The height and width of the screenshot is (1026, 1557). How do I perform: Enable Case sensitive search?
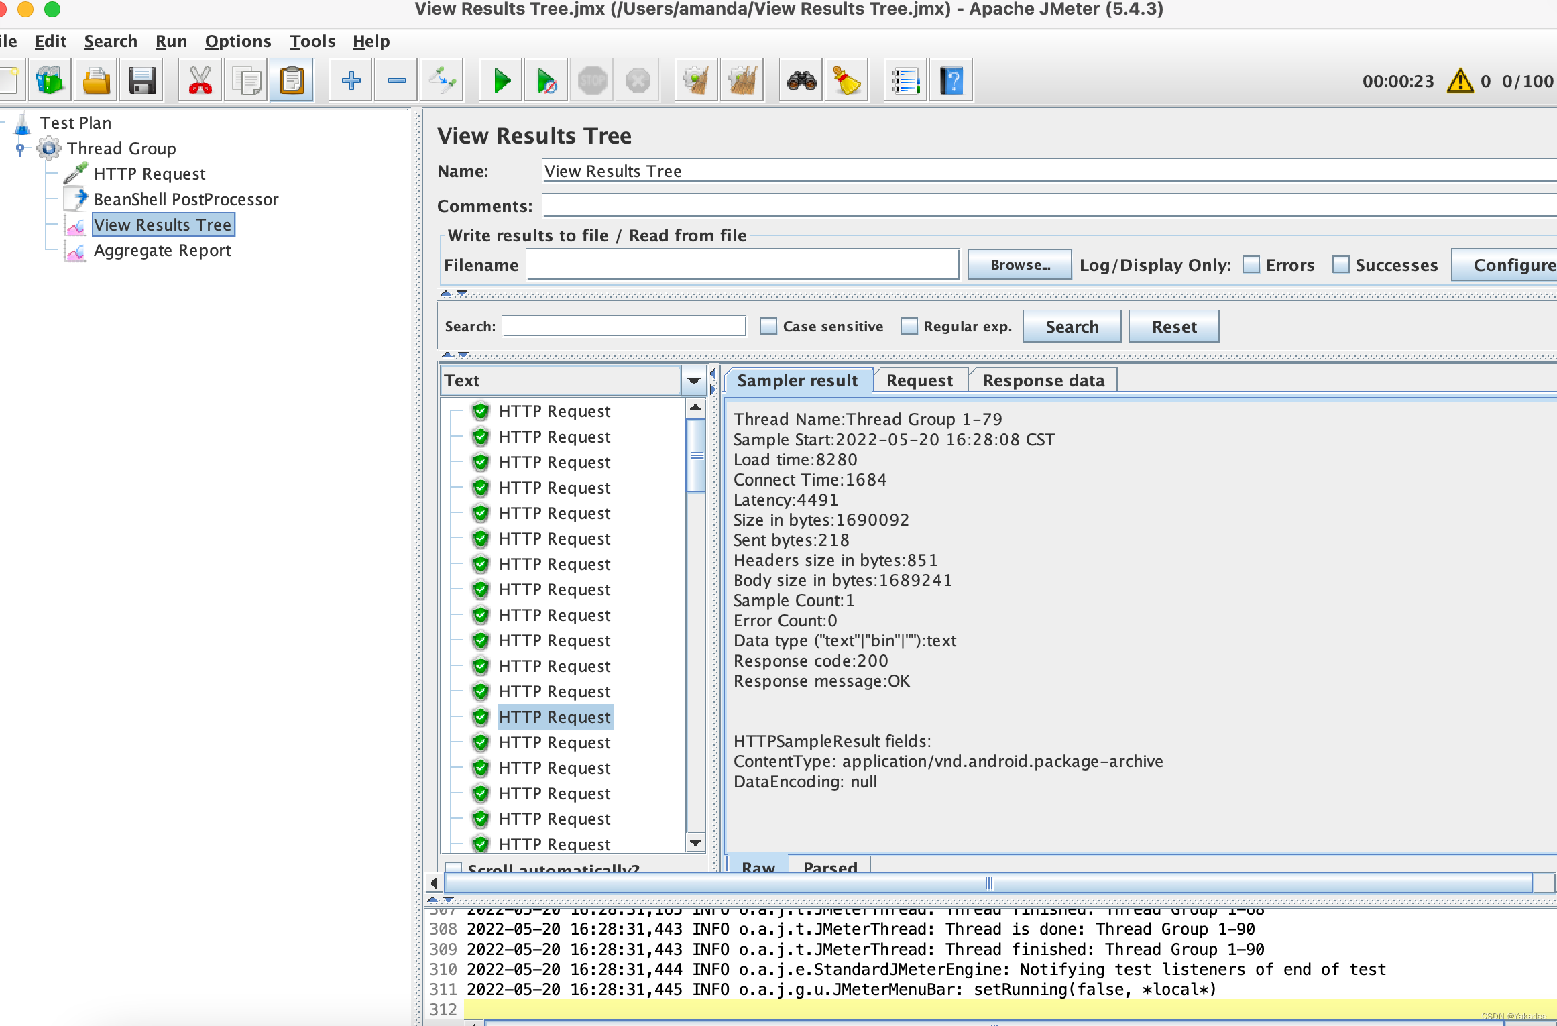click(x=768, y=327)
